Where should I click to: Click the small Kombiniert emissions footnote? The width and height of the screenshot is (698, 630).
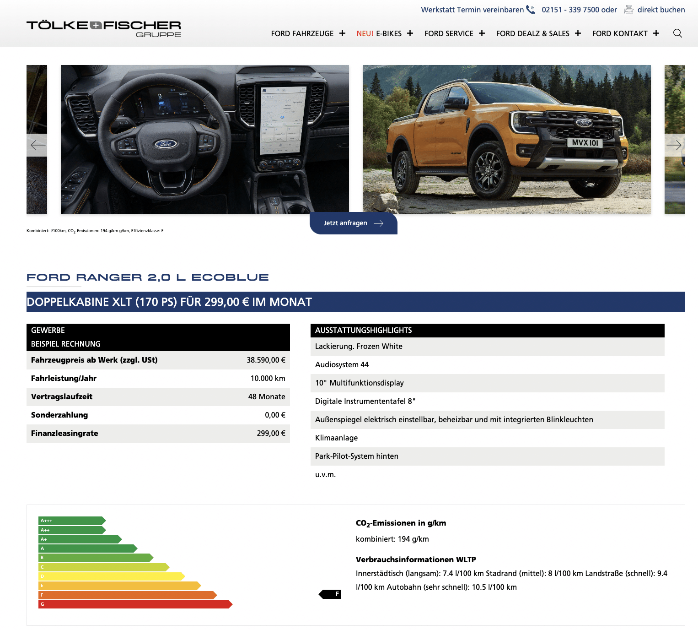pyautogui.click(x=95, y=231)
